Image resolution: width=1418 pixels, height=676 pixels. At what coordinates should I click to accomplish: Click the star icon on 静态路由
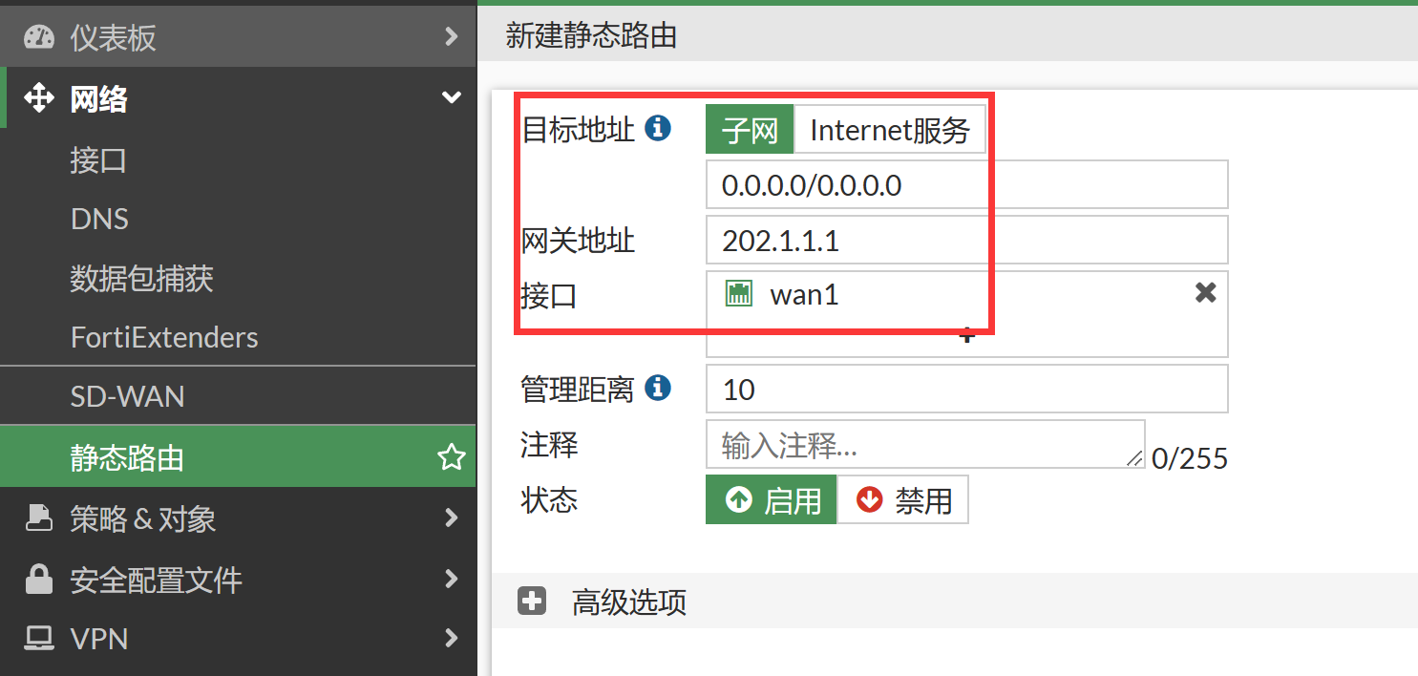click(451, 458)
